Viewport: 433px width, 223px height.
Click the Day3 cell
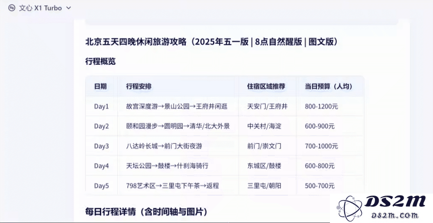[x=101, y=146]
